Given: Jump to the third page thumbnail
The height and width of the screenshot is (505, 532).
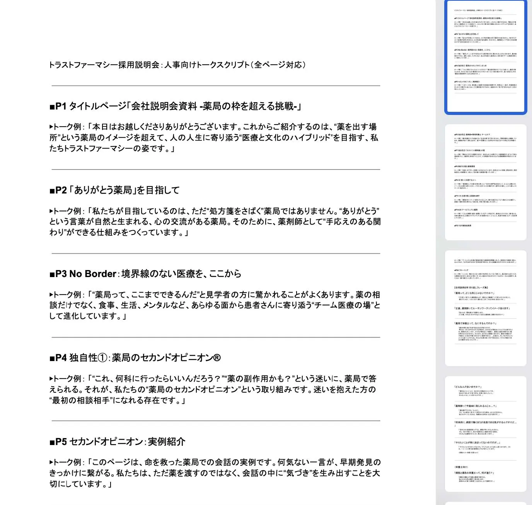Looking at the screenshot, I should [486, 308].
